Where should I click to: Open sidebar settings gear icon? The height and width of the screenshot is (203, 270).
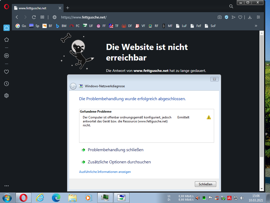pos(7,96)
